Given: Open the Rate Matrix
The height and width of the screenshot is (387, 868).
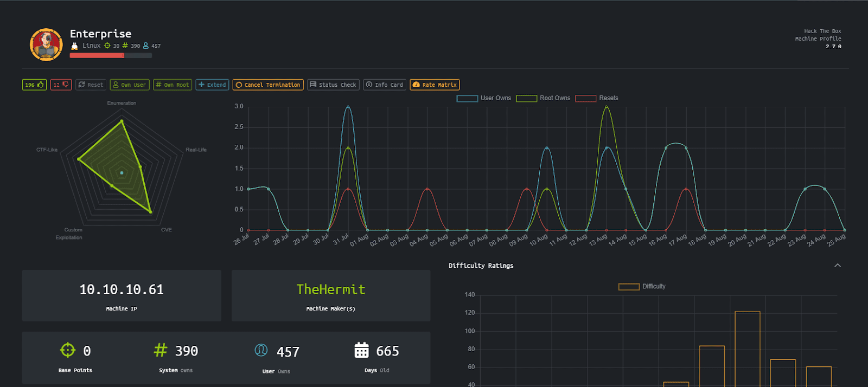Looking at the screenshot, I should point(435,85).
